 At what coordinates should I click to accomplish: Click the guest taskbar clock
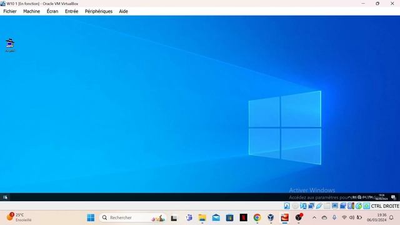click(x=381, y=197)
